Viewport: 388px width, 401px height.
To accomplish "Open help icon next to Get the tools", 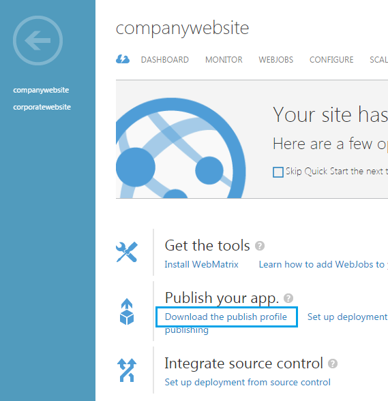I will point(260,246).
